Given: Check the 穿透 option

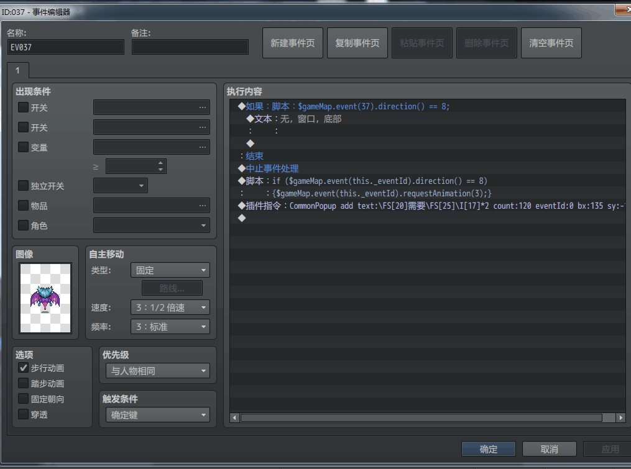Looking at the screenshot, I should (24, 414).
